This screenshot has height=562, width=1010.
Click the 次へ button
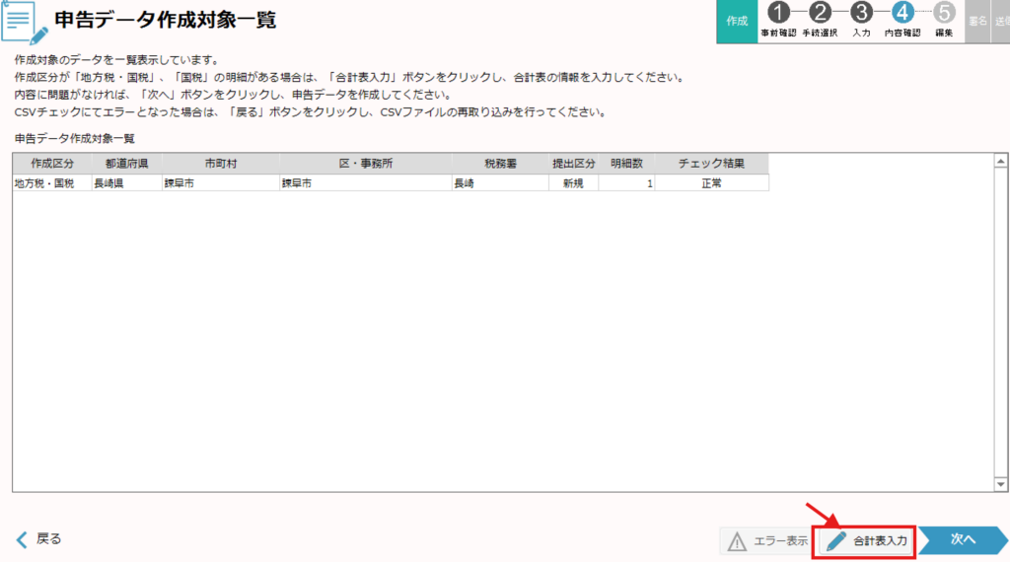(963, 539)
